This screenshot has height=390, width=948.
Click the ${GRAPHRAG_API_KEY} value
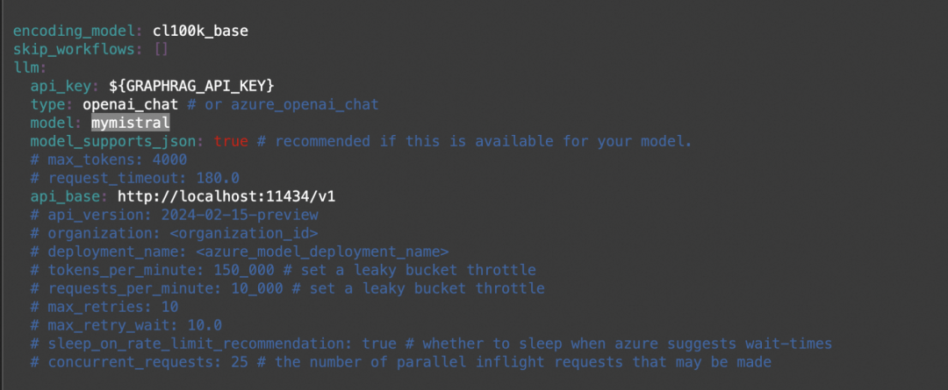pos(192,86)
